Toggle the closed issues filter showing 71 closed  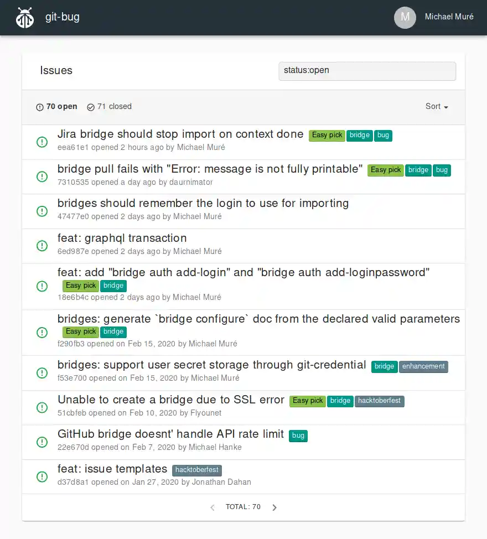click(109, 107)
